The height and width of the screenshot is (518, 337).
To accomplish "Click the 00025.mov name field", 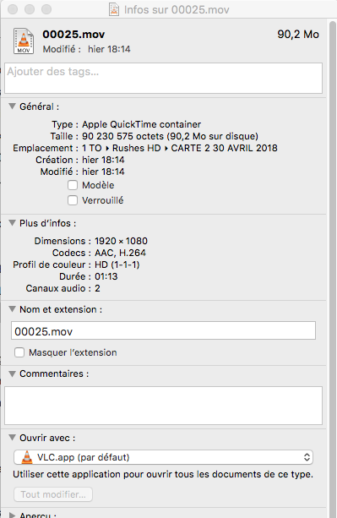I will click(163, 330).
